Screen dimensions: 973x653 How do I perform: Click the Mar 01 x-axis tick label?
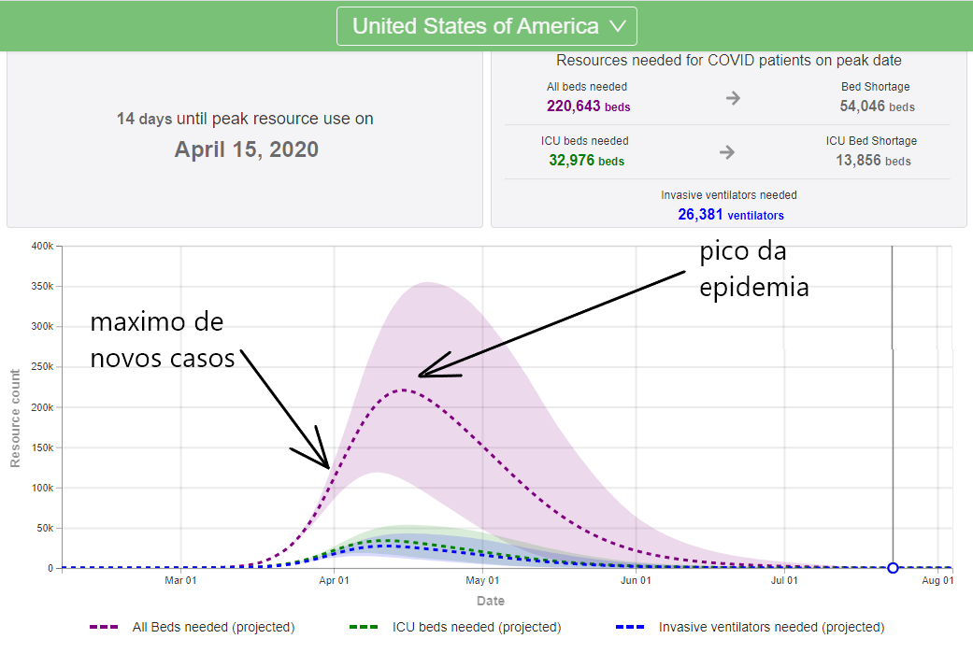coord(180,580)
